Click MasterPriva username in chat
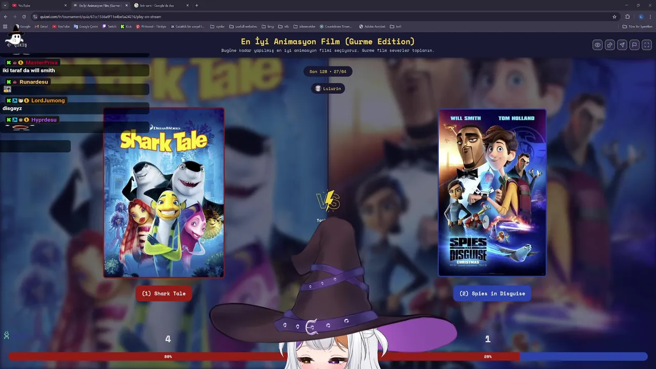 (42, 63)
